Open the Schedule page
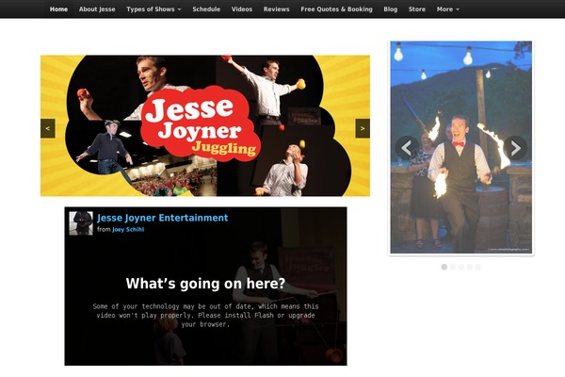565x377 pixels. coord(206,9)
